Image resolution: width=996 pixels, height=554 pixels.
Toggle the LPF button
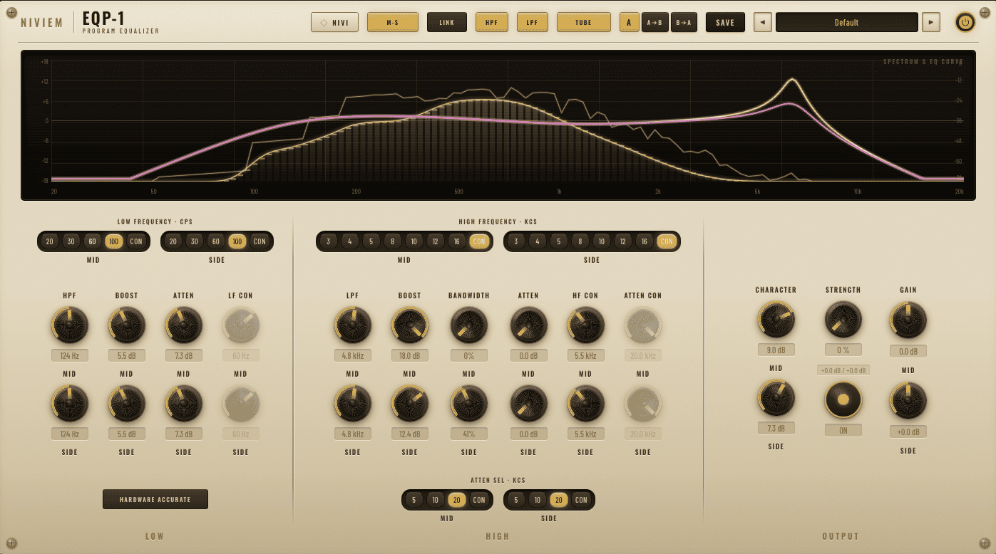click(533, 22)
